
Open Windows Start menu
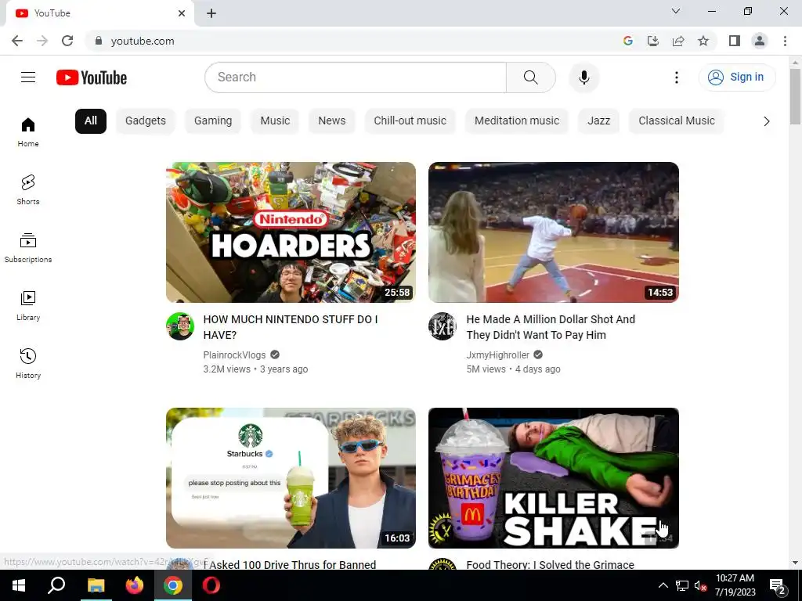pyautogui.click(x=19, y=585)
